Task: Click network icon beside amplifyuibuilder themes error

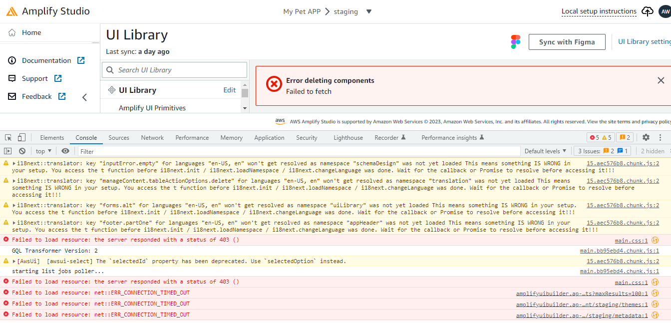Action: coord(655,304)
